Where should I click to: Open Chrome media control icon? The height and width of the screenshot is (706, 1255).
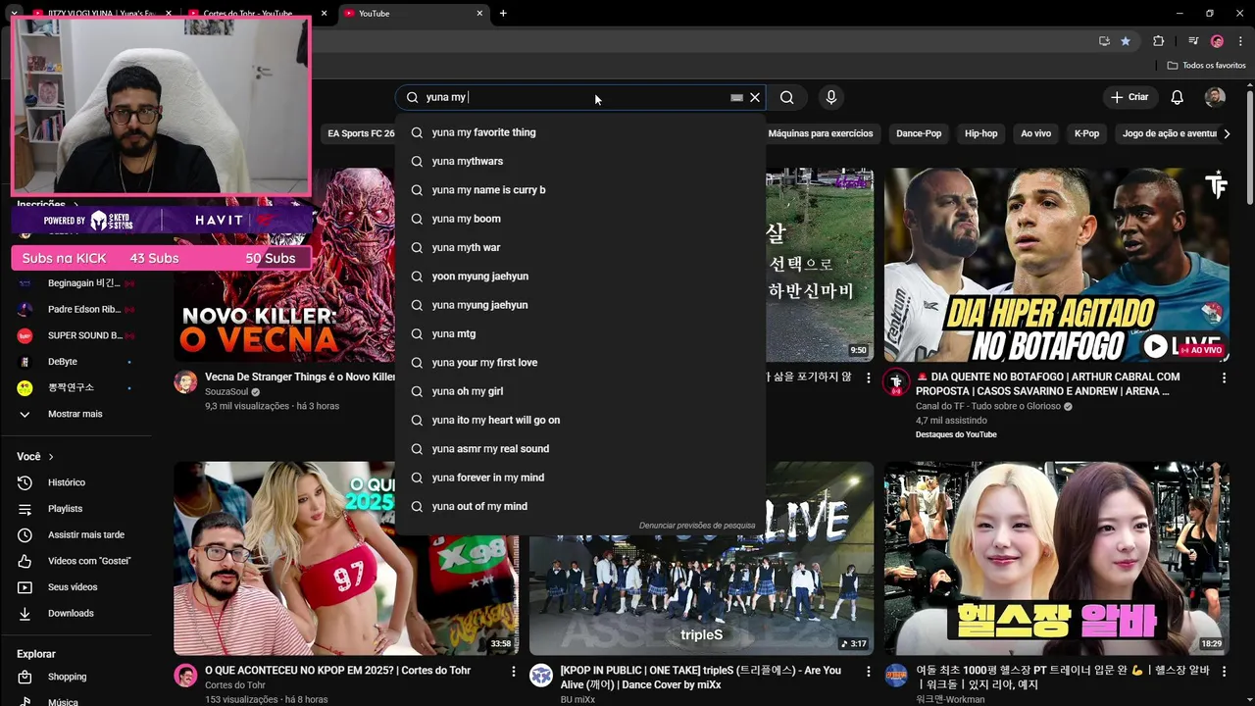pyautogui.click(x=1192, y=41)
